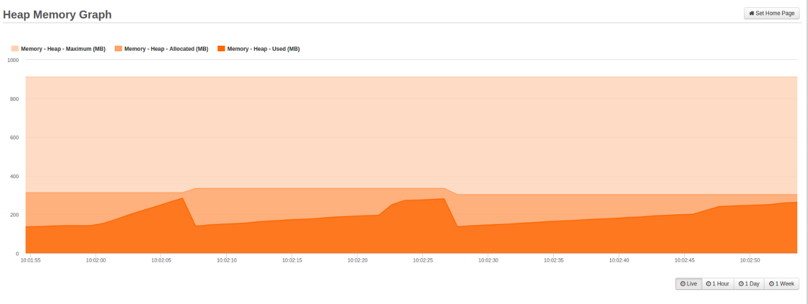Click the 10:02:30 time axis label

(x=488, y=261)
